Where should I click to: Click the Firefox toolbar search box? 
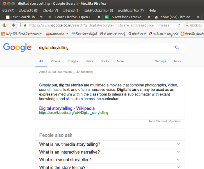tap(194, 25)
